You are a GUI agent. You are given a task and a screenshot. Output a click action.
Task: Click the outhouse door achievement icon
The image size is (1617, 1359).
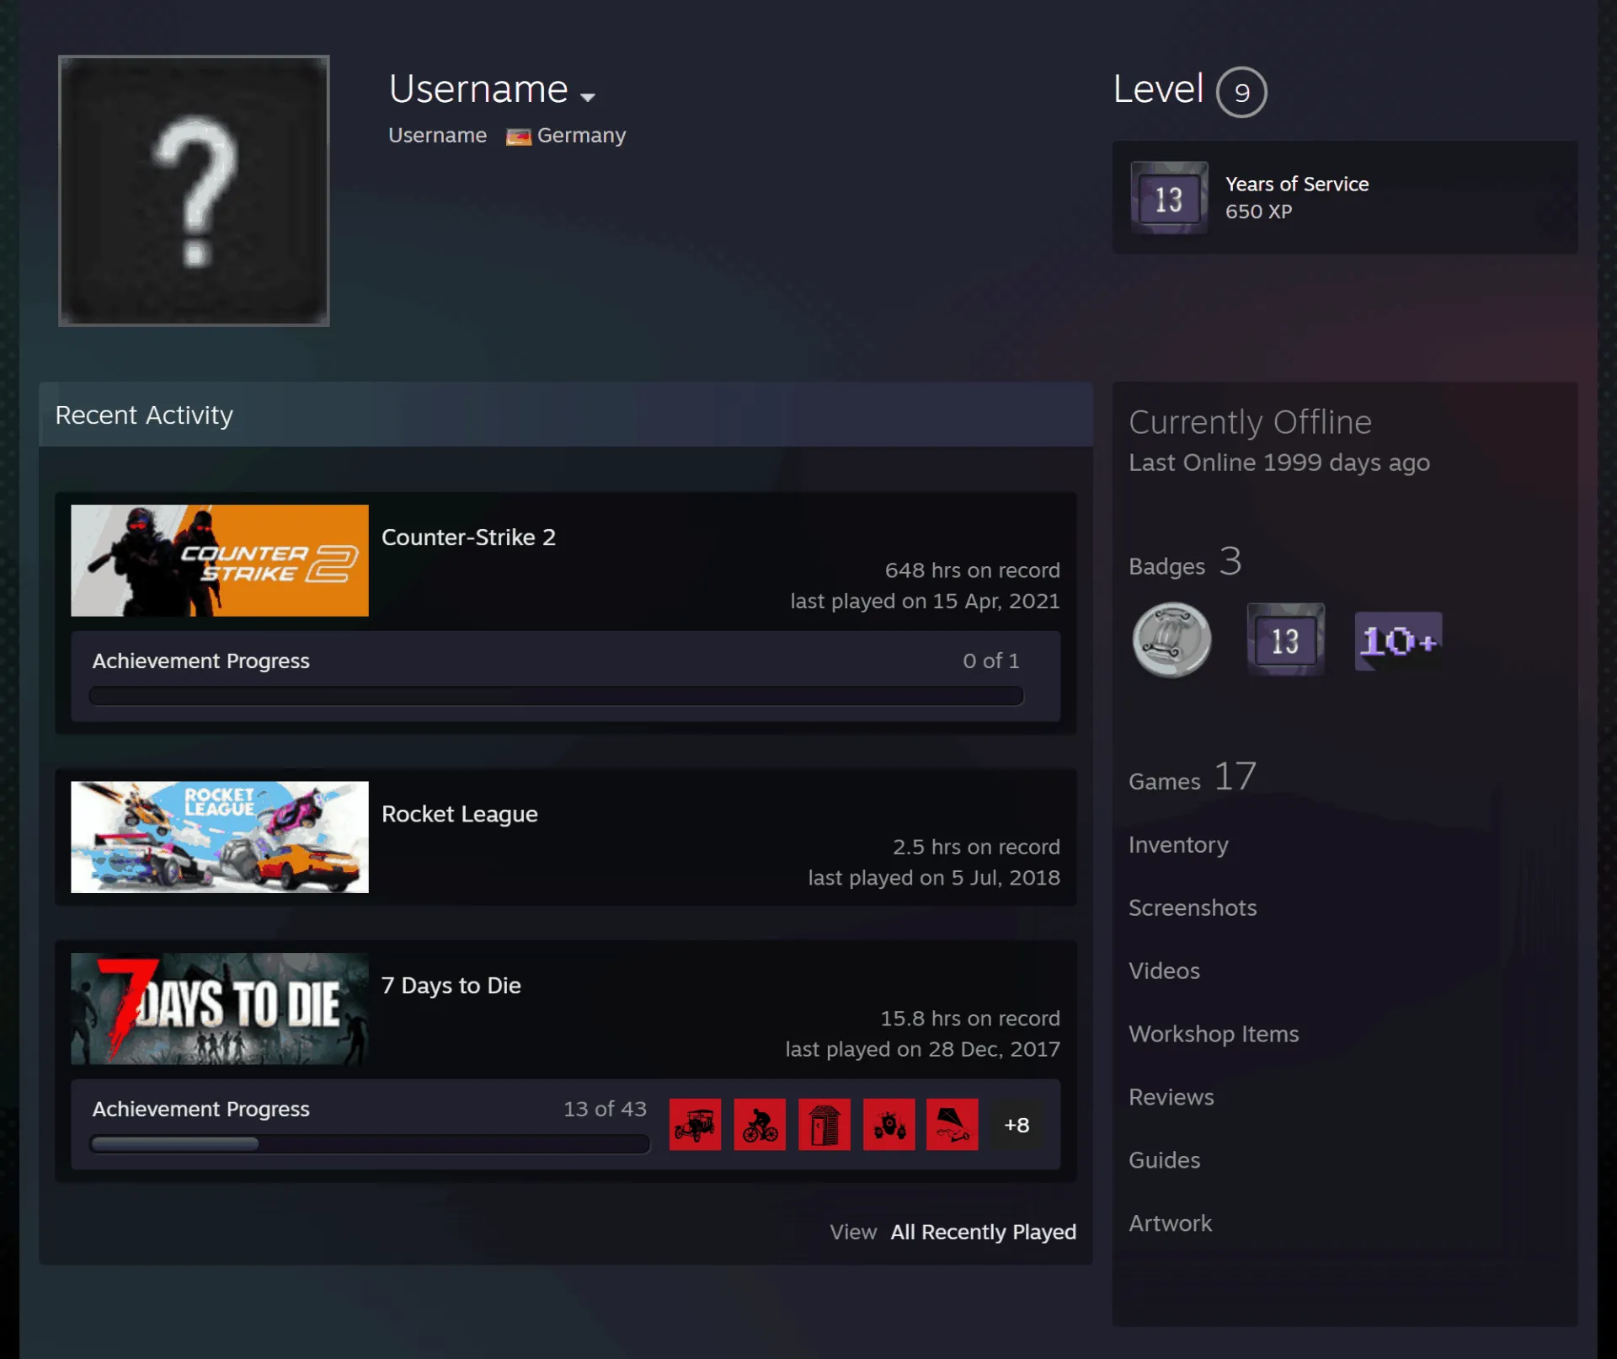coord(825,1125)
